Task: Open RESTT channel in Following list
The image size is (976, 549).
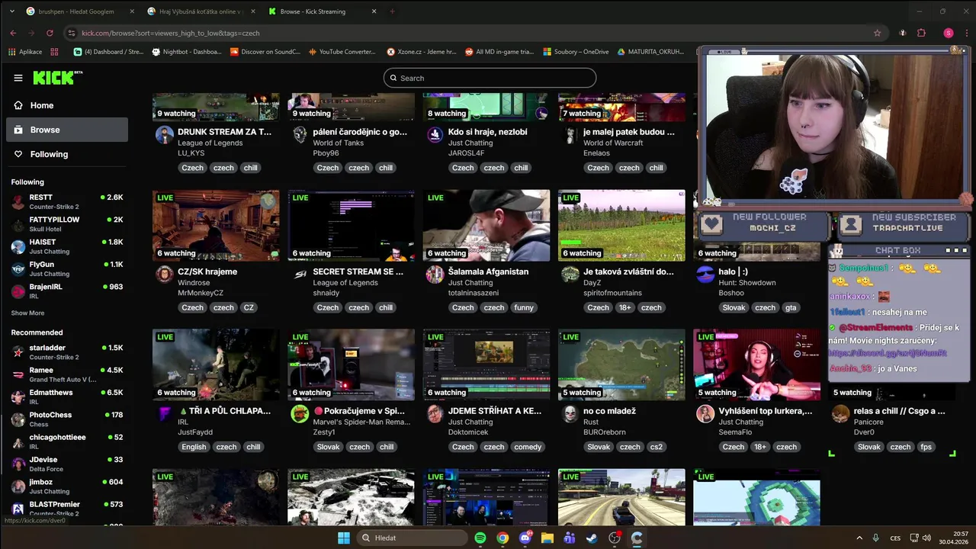Action: (67, 202)
